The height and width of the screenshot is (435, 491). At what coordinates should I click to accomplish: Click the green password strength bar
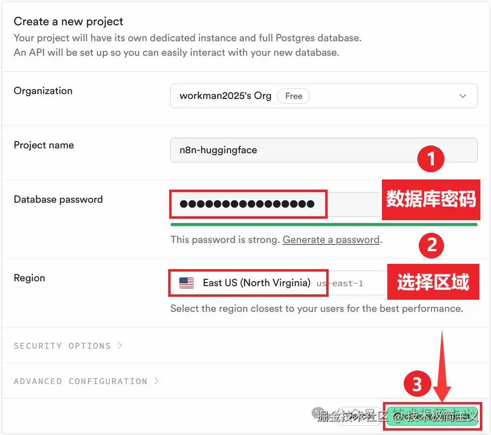pos(324,225)
